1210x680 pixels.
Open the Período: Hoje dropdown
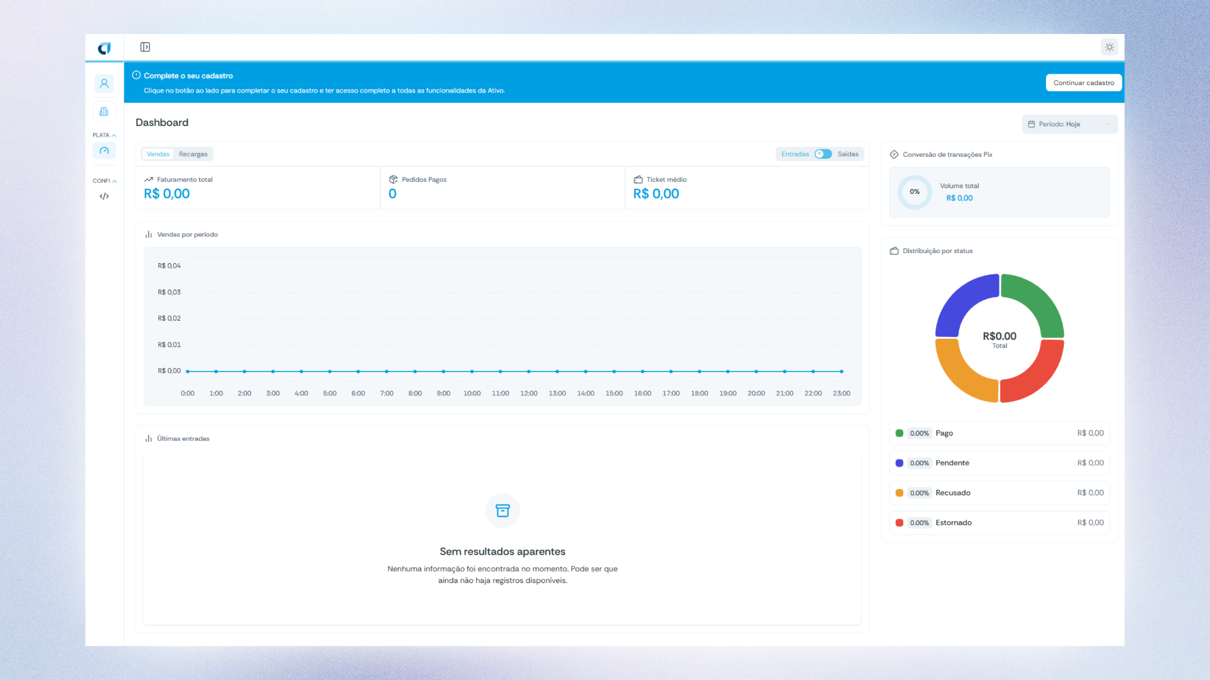[1069, 124]
